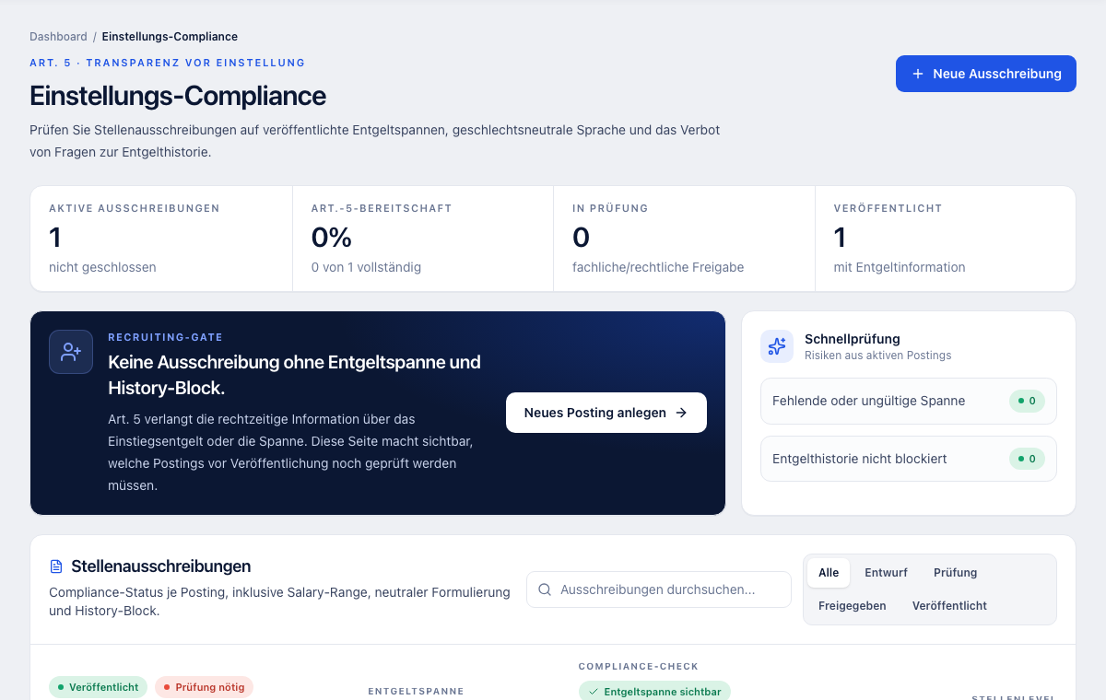This screenshot has height=700, width=1106.
Task: Select the Veröffentlicht filter tab
Action: click(x=949, y=606)
